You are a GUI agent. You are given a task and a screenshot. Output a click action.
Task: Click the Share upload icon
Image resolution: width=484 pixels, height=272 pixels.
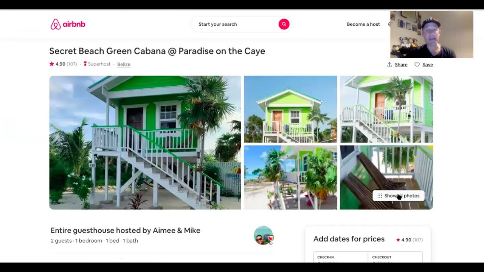[x=389, y=65]
